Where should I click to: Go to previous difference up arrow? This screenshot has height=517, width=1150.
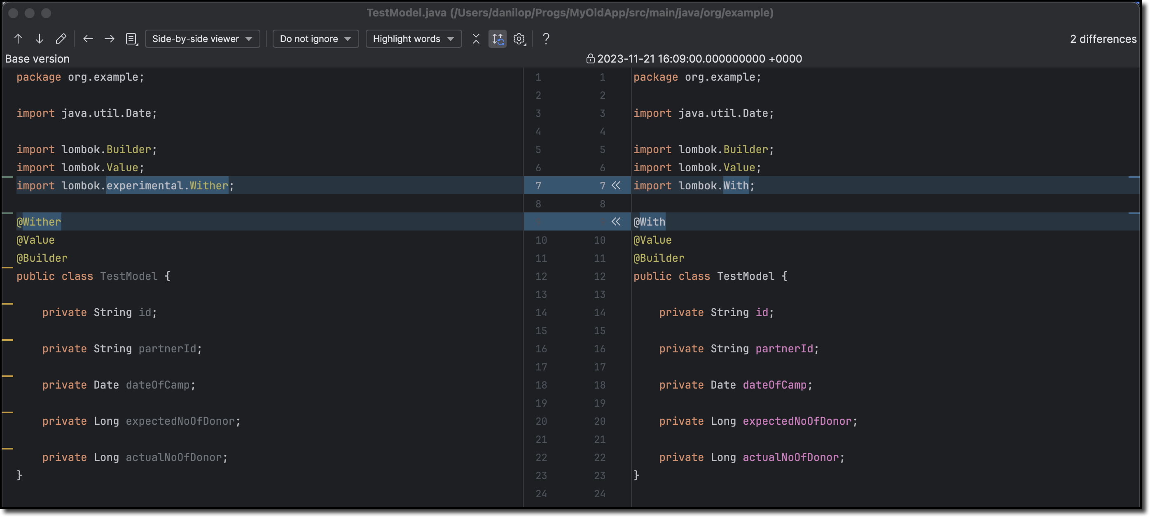(x=18, y=39)
